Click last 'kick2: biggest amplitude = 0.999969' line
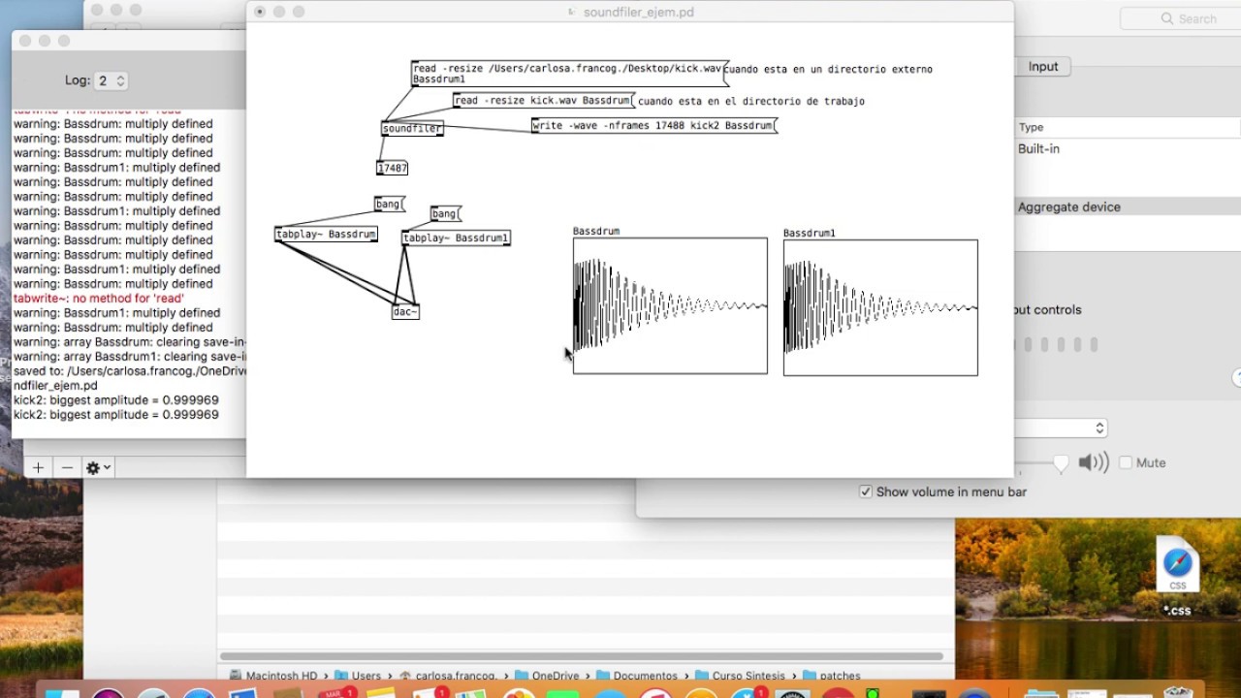1241x698 pixels. click(115, 415)
